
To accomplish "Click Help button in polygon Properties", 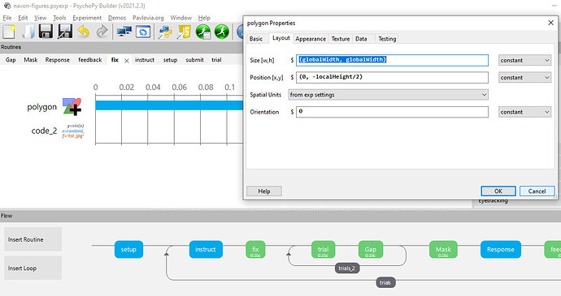I will click(264, 191).
